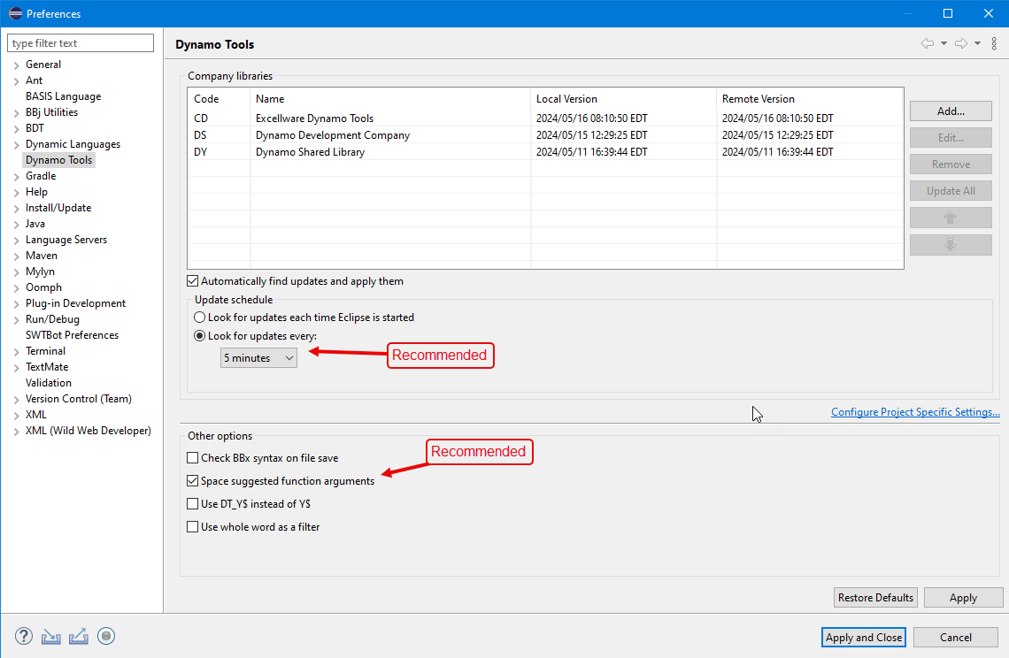The image size is (1009, 658).
Task: Expand the Java tree node
Action: (x=16, y=225)
